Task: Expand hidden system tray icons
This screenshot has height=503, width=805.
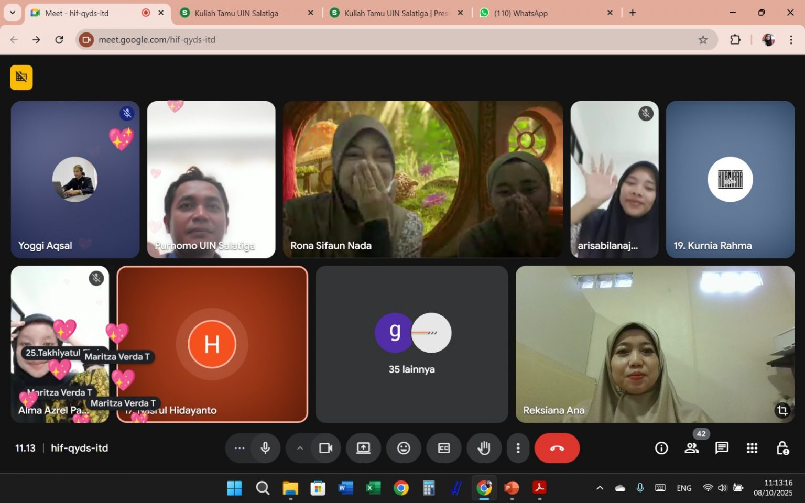Action: click(599, 488)
